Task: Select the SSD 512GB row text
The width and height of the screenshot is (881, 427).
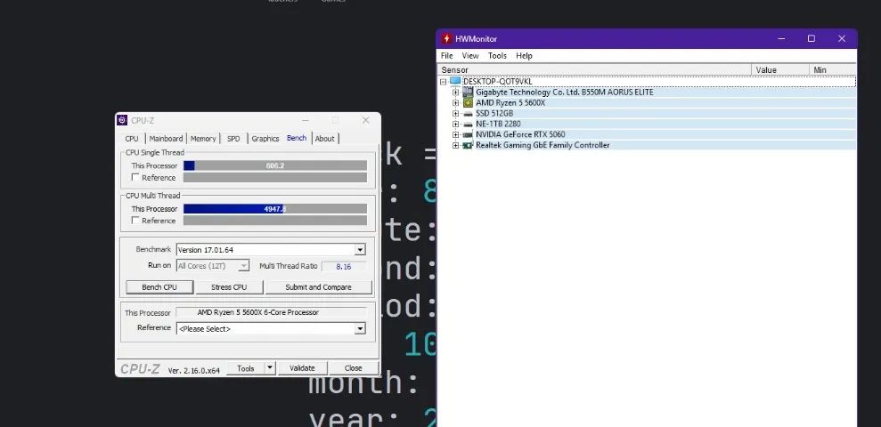Action: [494, 113]
